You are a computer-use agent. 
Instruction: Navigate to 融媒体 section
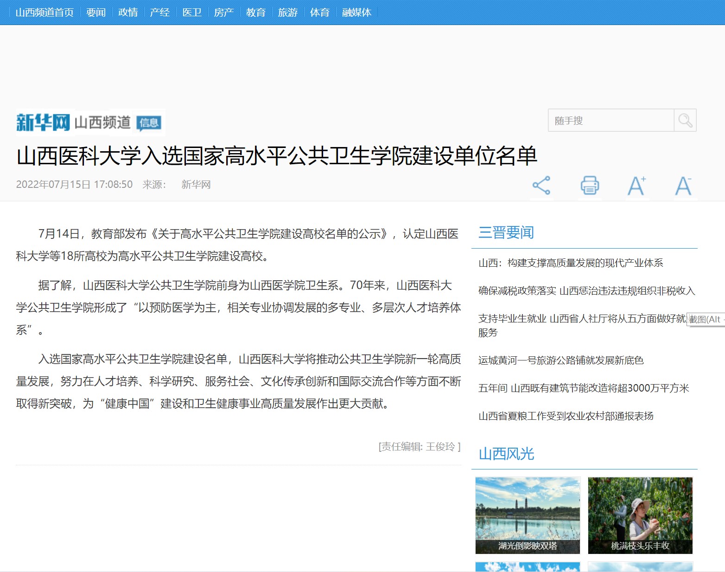(x=356, y=13)
